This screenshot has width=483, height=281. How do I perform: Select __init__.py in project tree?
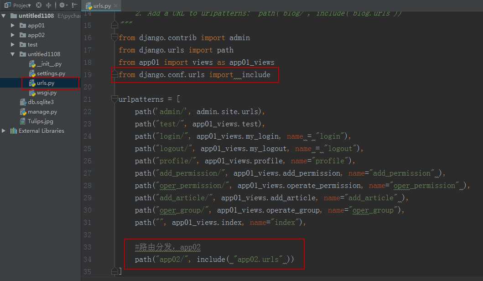(49, 64)
